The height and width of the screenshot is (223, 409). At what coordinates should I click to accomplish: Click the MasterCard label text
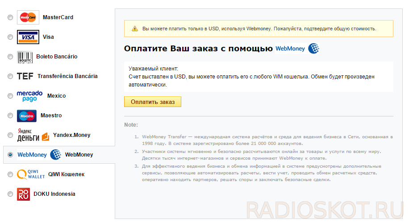click(58, 17)
